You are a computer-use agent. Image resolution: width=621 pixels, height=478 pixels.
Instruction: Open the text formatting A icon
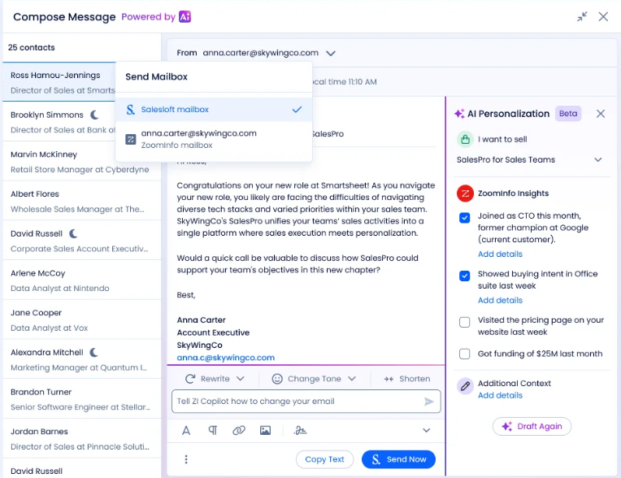coord(186,431)
